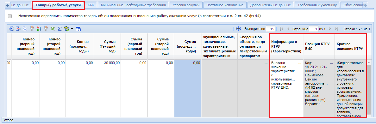This screenshot has width=376, height=124.
Task: Open ellipsis in 'Позиция КТРУ ЕИС' cell
Action: (x=332, y=64)
